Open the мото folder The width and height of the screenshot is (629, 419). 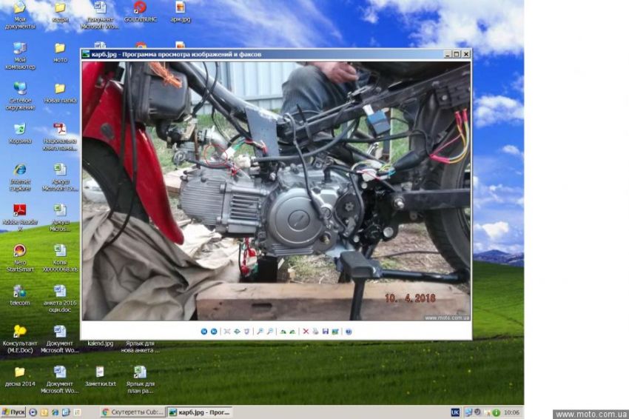60,53
